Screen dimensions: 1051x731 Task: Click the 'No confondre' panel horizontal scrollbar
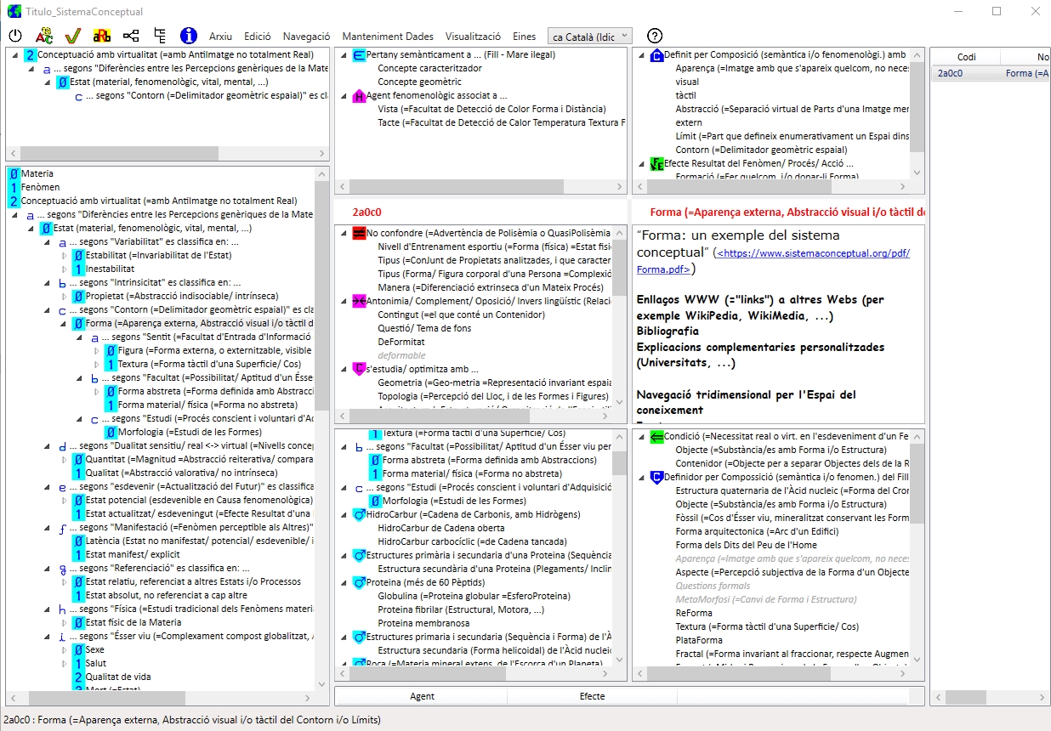(474, 416)
